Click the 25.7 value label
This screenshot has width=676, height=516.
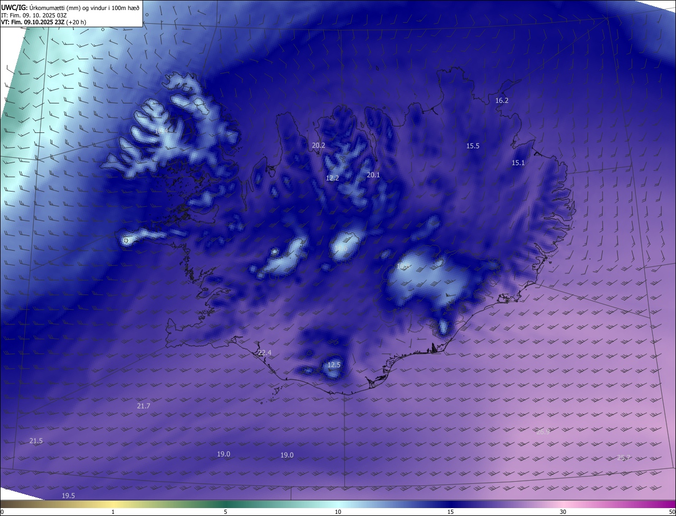pos(624,457)
